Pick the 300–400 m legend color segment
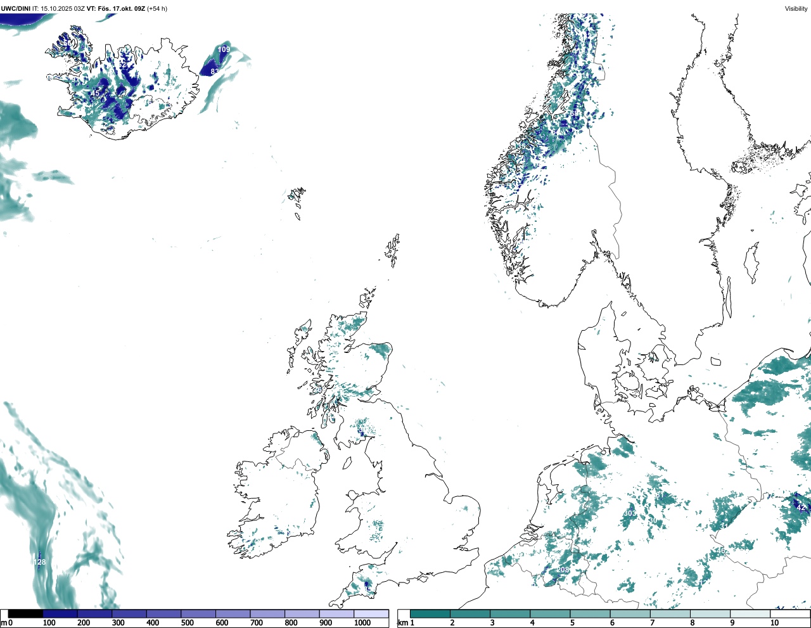Screen dimensions: 811x628 tap(129, 613)
